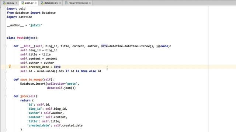Click the 'created_date' dictionary key string
The width and height of the screenshot is (236, 132).
tap(39, 125)
